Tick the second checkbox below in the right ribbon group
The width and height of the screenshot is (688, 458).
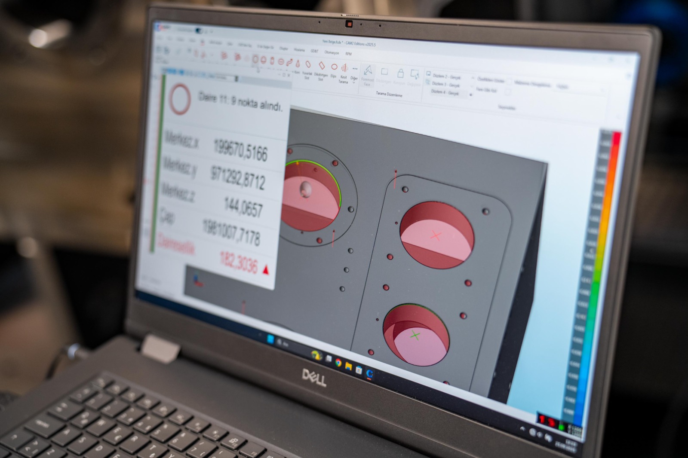[508, 92]
